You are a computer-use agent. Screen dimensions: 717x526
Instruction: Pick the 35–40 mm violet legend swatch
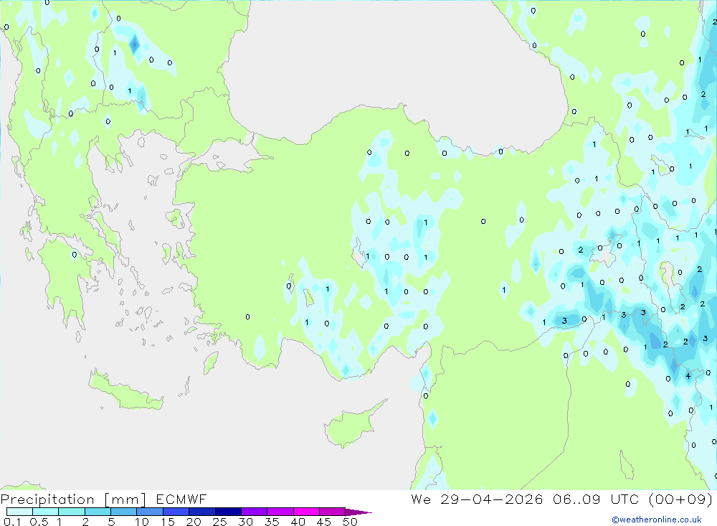(x=280, y=512)
